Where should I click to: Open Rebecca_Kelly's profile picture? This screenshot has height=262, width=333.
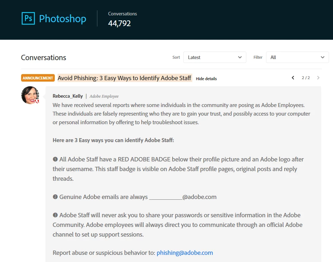click(30, 95)
